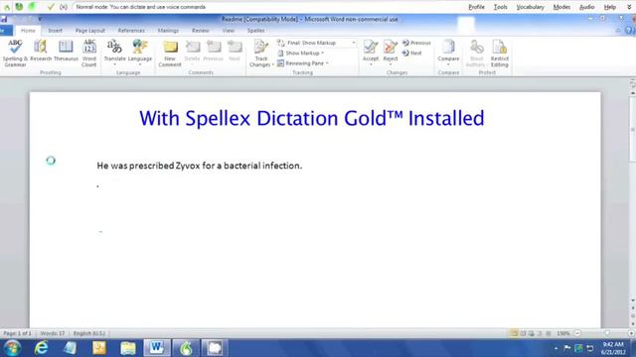Switch to Print Layout view
Screen dimensions: 636x357
514,333
